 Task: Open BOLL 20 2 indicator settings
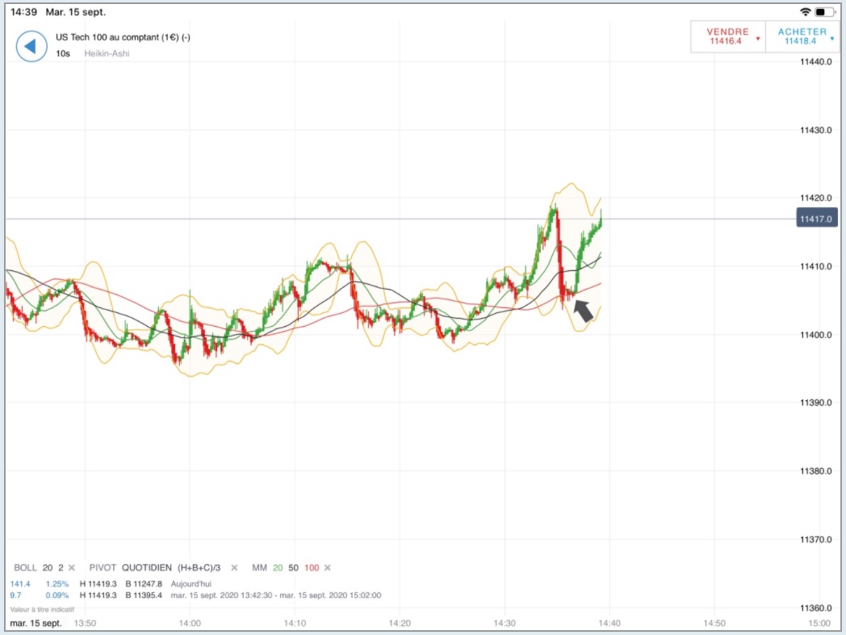(x=39, y=567)
